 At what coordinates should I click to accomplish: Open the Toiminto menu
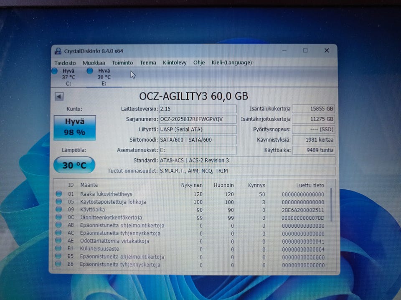coord(122,63)
